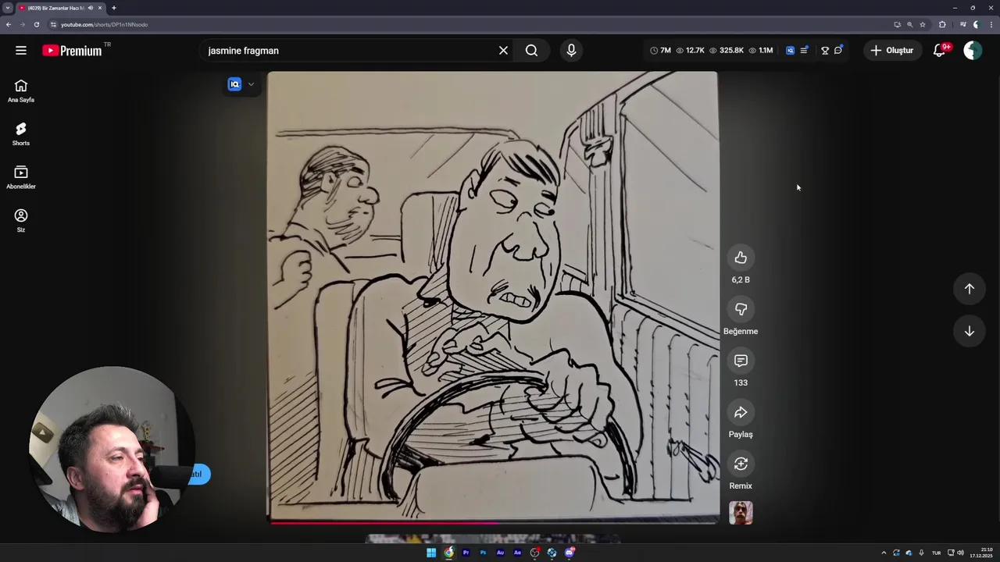
Task: Click the Oluştur create button
Action: (x=892, y=51)
